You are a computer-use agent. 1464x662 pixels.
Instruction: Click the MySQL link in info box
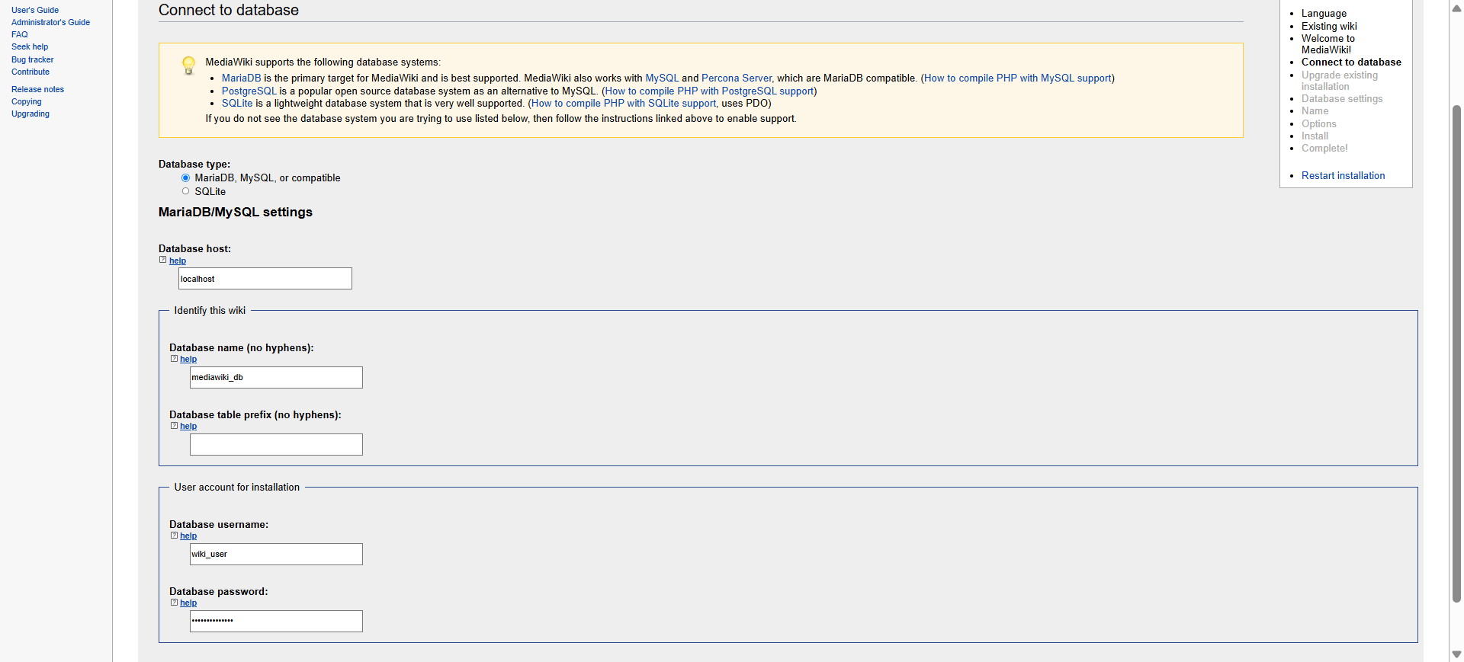662,78
